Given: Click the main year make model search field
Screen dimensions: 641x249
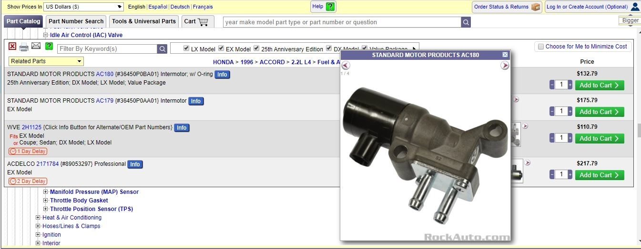Looking at the screenshot, I should [x=342, y=22].
